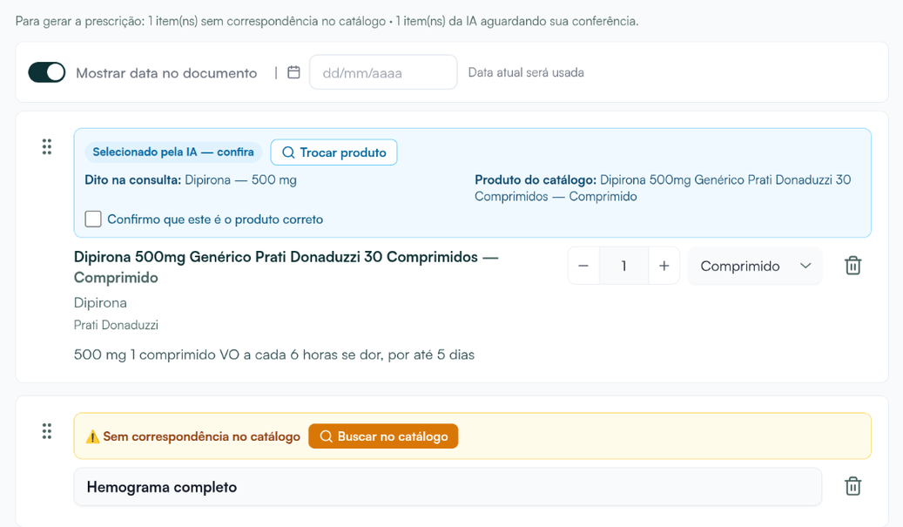Click Data atual será usada hint
The height and width of the screenshot is (527, 903).
click(x=526, y=72)
